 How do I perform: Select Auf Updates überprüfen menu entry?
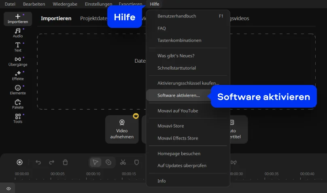[x=182, y=165]
